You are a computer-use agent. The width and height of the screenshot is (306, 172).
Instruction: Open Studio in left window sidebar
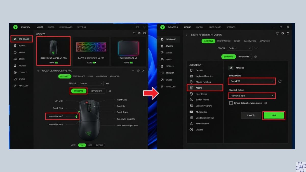coord(22,79)
